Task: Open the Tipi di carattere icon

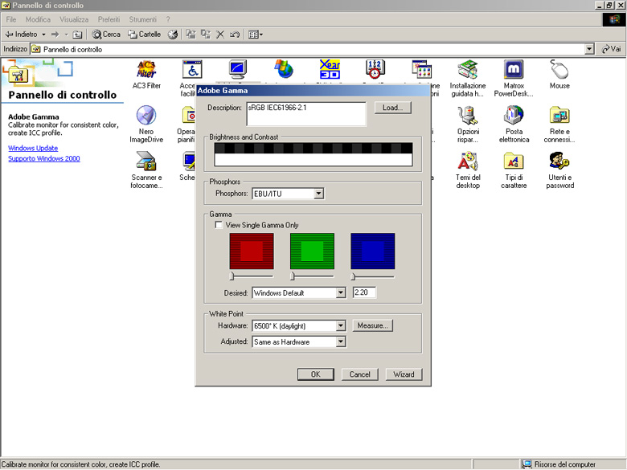Action: (x=514, y=170)
